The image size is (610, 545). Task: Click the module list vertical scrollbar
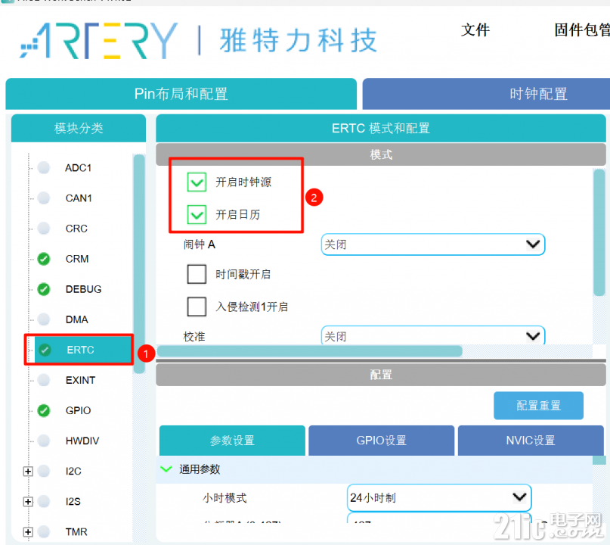(139, 264)
